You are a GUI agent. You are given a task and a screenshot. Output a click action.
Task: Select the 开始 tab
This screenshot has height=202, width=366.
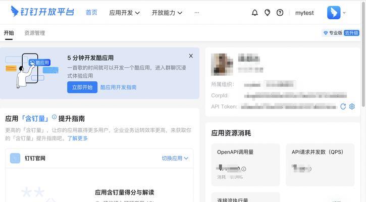click(9, 33)
